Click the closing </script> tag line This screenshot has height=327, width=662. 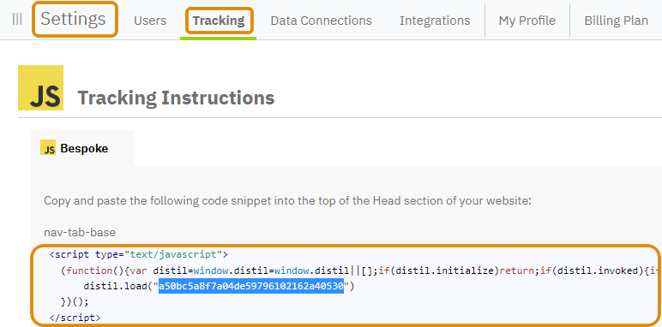[x=75, y=318]
